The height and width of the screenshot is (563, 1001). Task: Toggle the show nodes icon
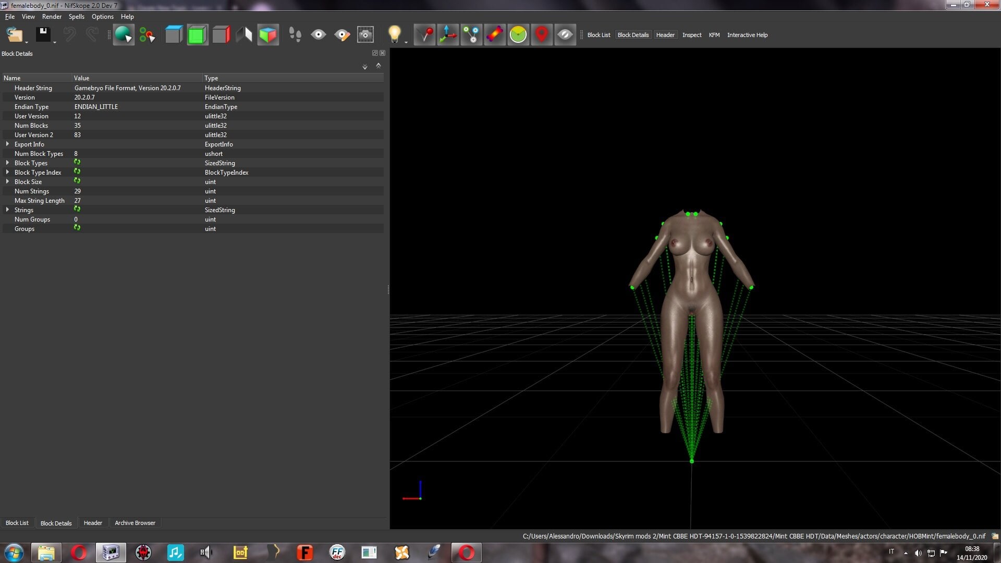pos(471,35)
